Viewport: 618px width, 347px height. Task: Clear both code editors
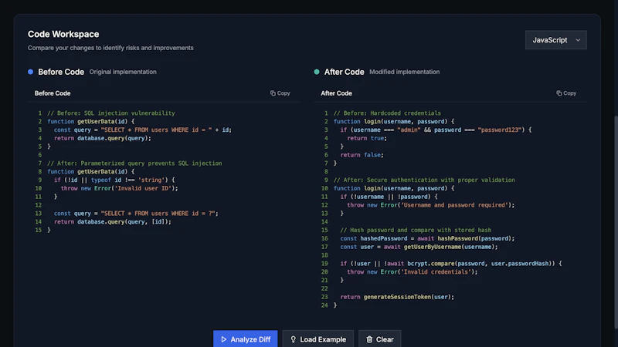(x=379, y=339)
